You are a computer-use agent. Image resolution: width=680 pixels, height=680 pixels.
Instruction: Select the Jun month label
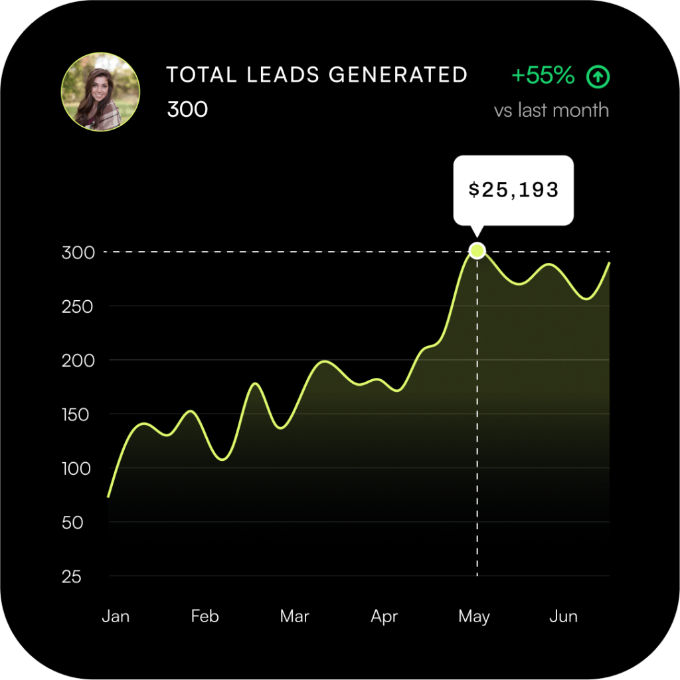(x=563, y=616)
